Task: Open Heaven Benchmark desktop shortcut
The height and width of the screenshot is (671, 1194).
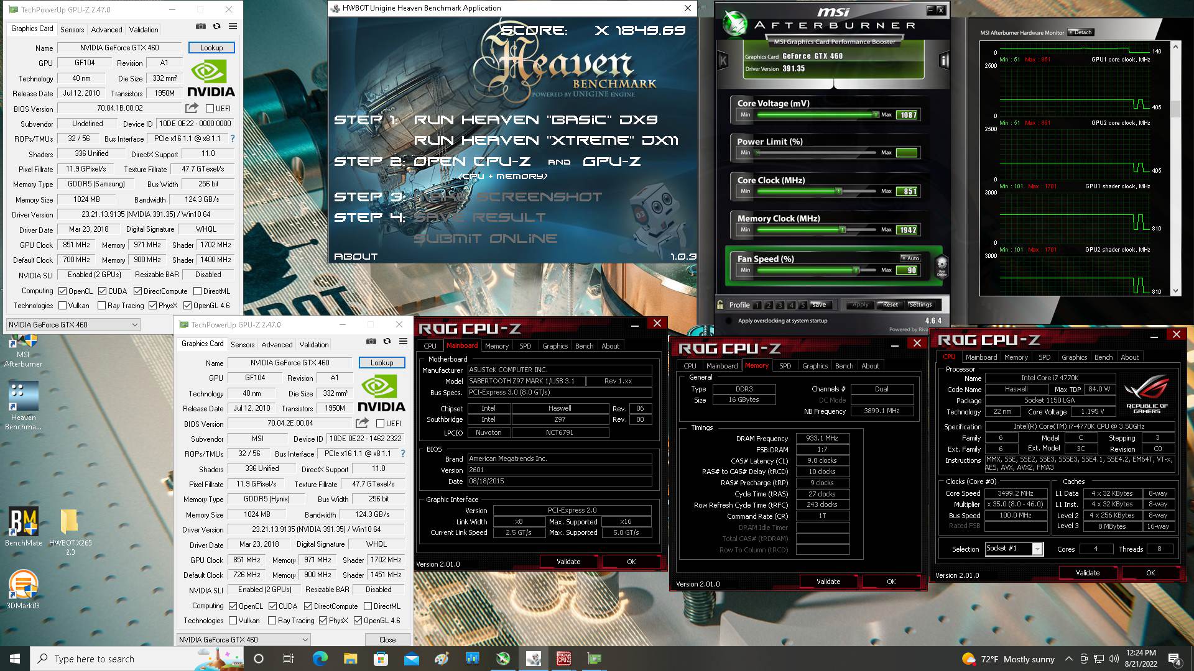Action: [x=24, y=405]
